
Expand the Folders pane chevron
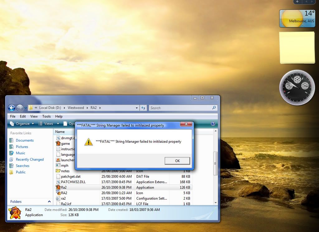(49, 202)
